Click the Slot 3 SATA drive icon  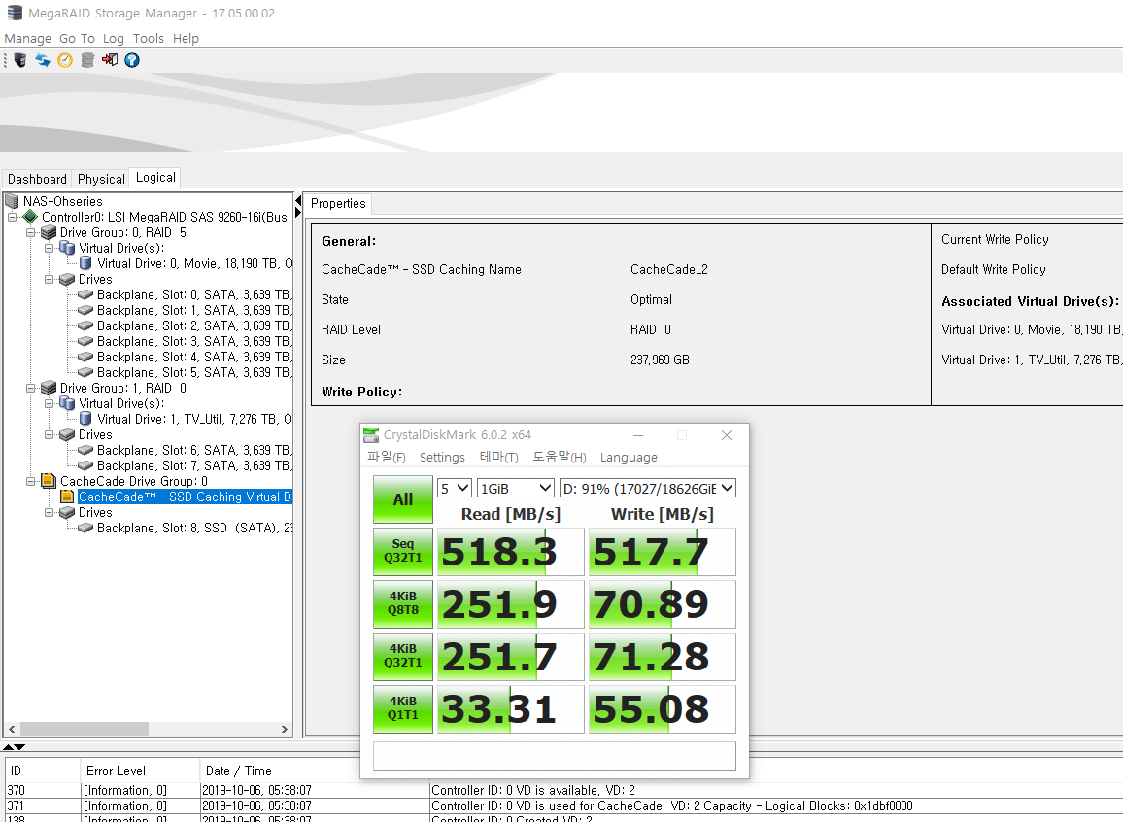pos(85,342)
